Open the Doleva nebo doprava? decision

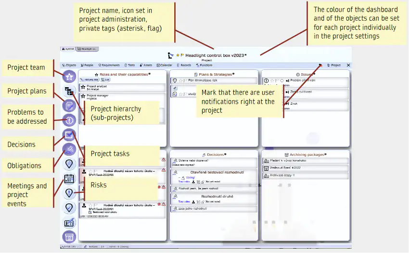214,162
